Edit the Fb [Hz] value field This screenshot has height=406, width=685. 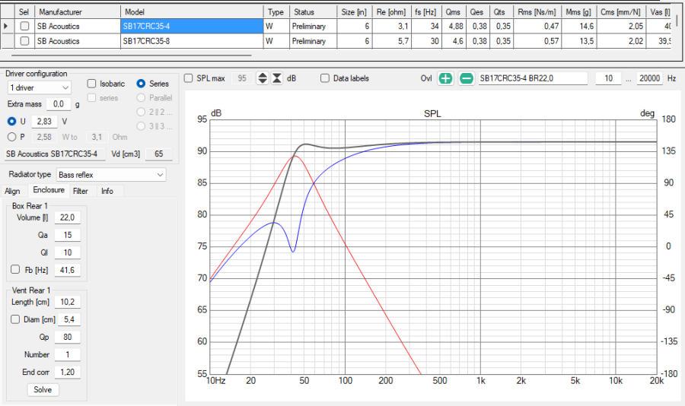[67, 270]
